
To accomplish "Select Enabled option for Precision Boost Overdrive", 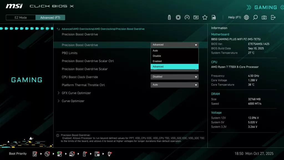I will pyautogui.click(x=174, y=61).
